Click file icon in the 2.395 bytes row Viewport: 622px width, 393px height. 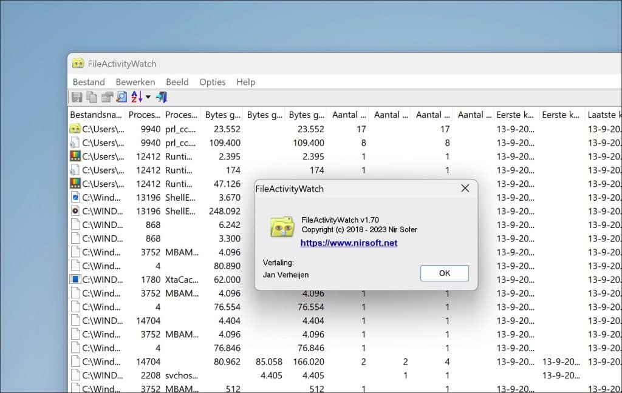pos(75,156)
